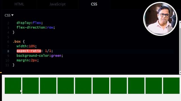The height and width of the screenshot is (101, 181).
Task: Open the CSS preprocessor dropdown arrow
Action: point(12,15)
